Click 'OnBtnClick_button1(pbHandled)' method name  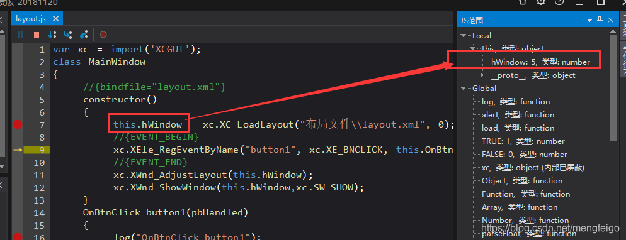[166, 212]
